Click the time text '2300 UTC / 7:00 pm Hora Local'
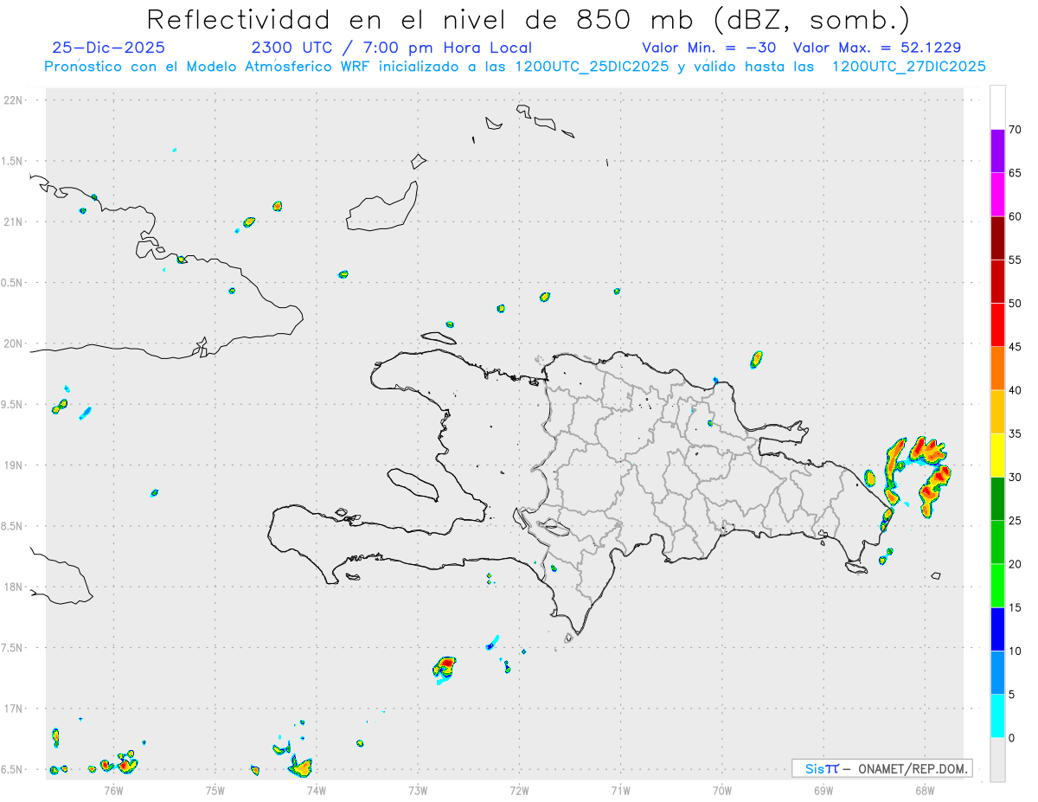Image resolution: width=1038 pixels, height=802 pixels. pos(391,48)
